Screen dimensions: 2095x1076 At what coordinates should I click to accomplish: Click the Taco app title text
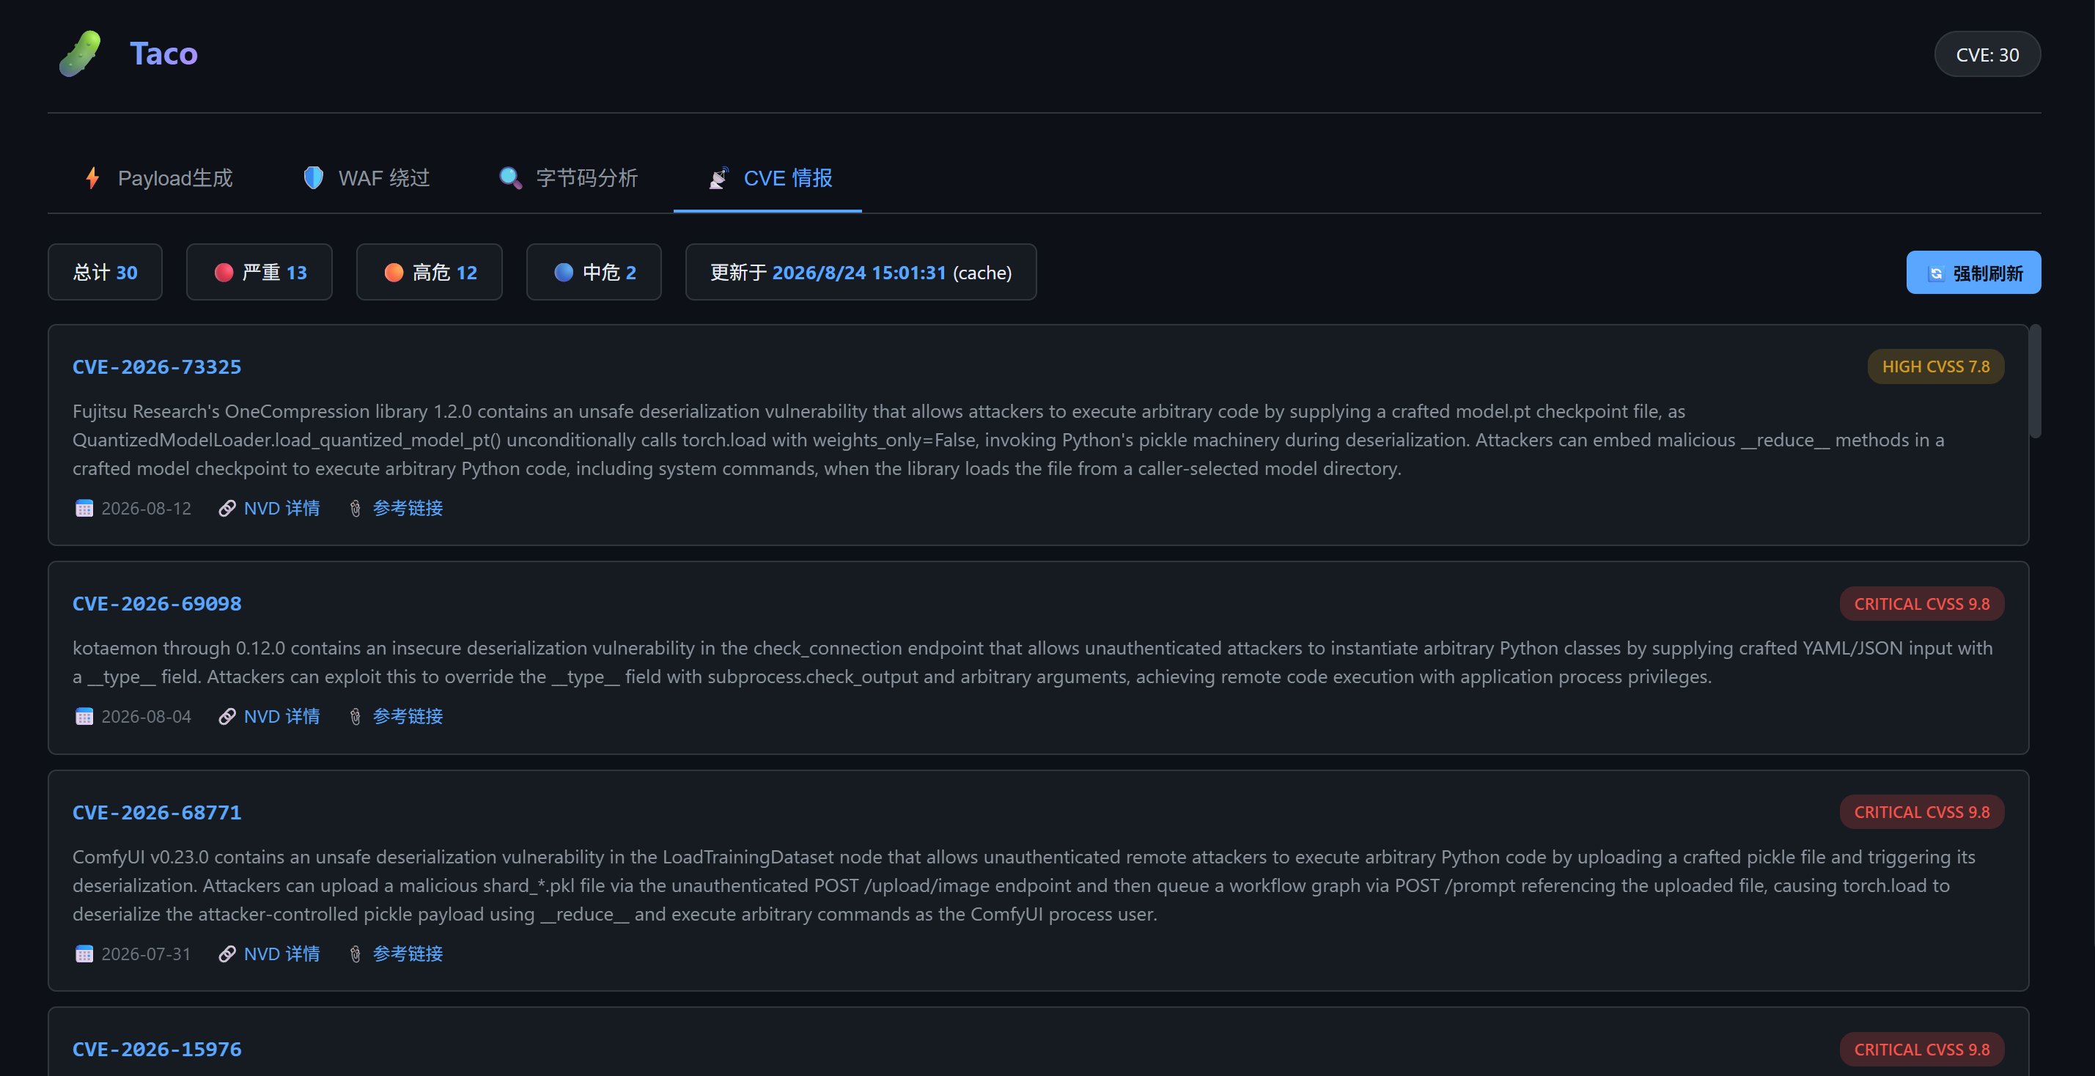163,54
